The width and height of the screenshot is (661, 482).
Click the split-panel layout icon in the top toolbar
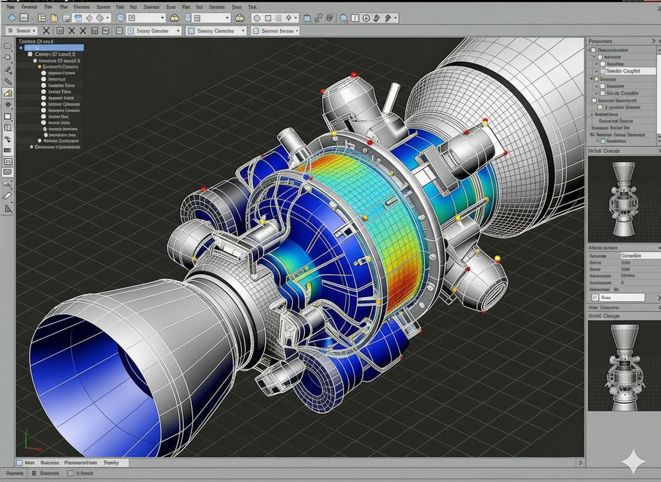(355, 18)
